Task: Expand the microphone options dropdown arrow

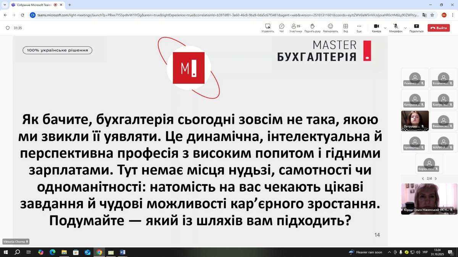Action: 405,27
